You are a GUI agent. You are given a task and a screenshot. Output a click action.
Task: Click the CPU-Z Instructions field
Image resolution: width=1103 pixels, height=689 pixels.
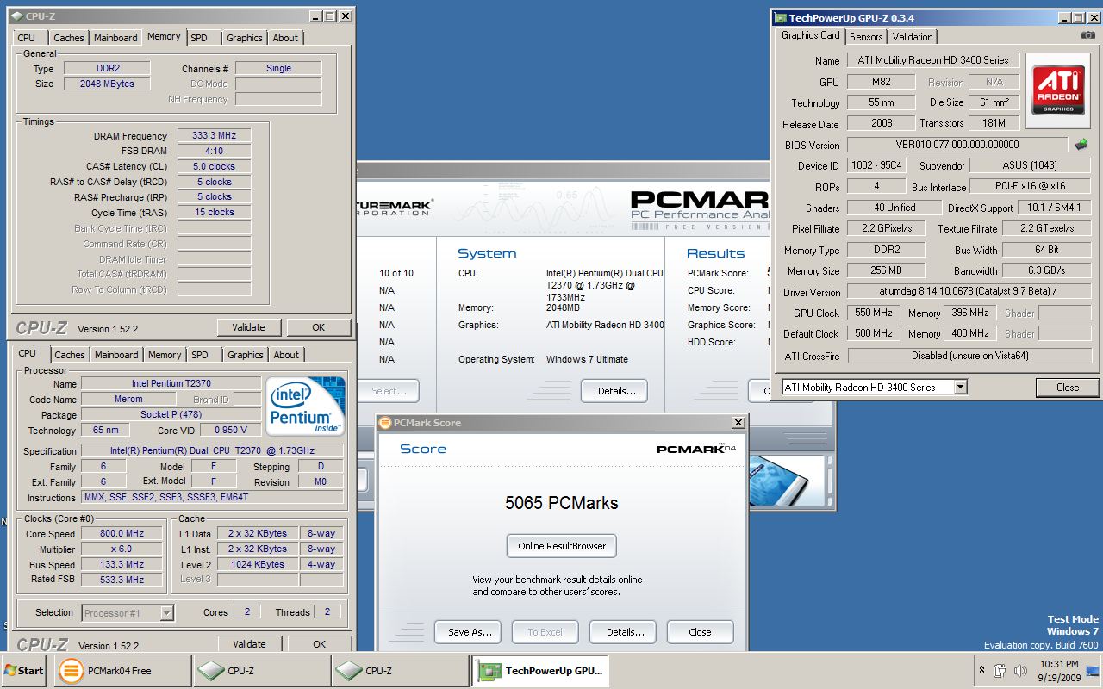pos(212,498)
